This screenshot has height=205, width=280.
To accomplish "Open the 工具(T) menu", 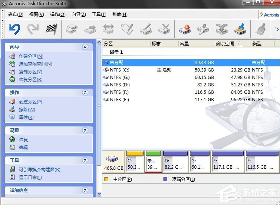I will click(x=99, y=14).
